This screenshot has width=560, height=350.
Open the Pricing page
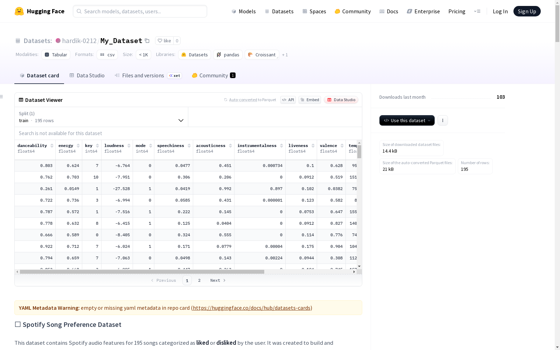point(457,11)
